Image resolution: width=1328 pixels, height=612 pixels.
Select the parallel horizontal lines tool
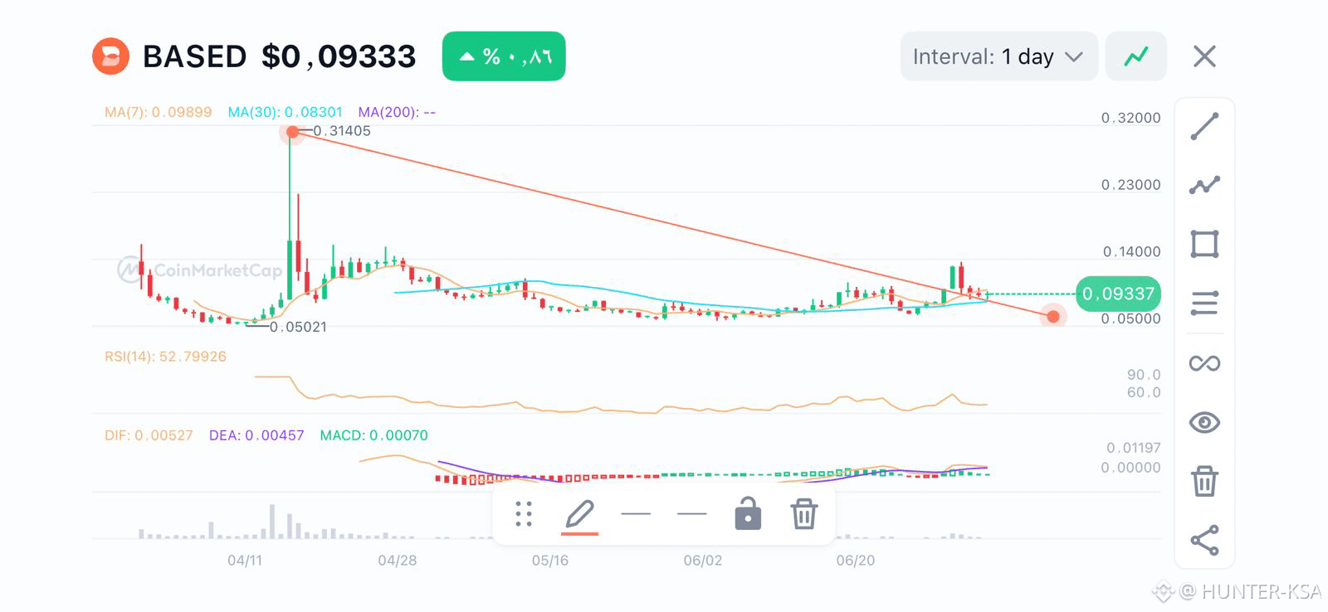point(1204,303)
